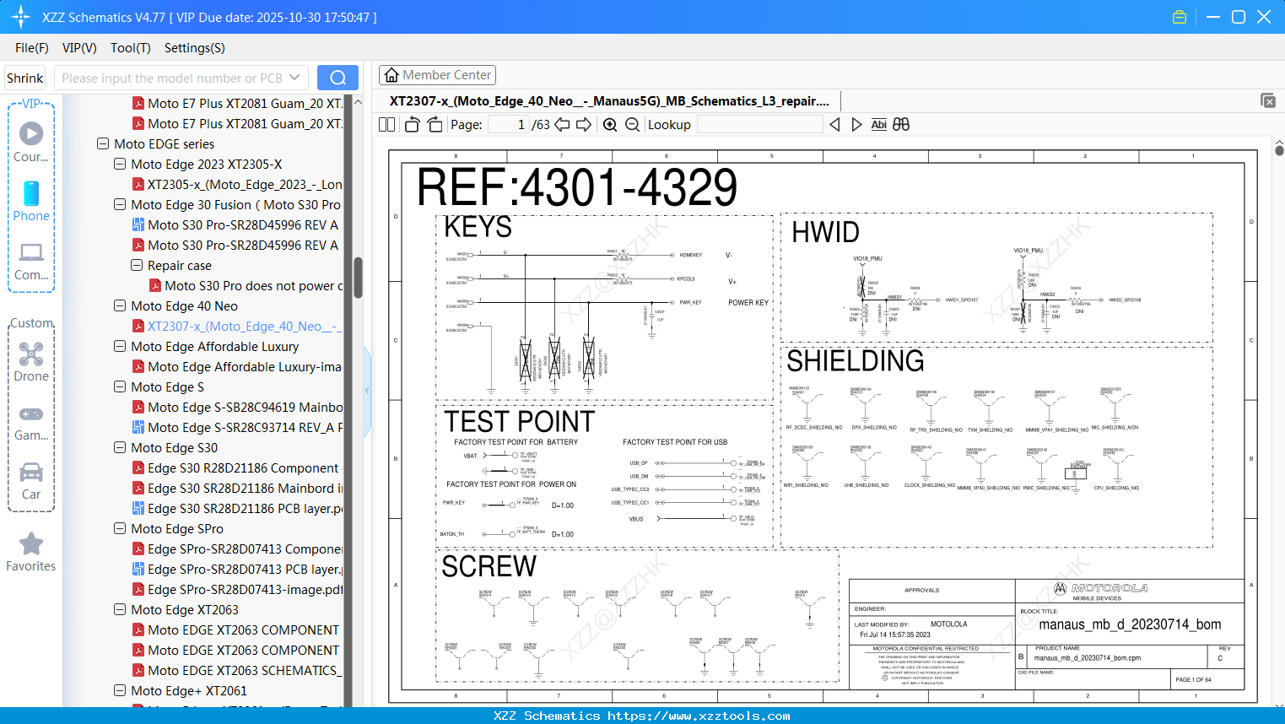The image size is (1285, 724).
Task: Open the Settings(S) menu
Action: pyautogui.click(x=193, y=48)
